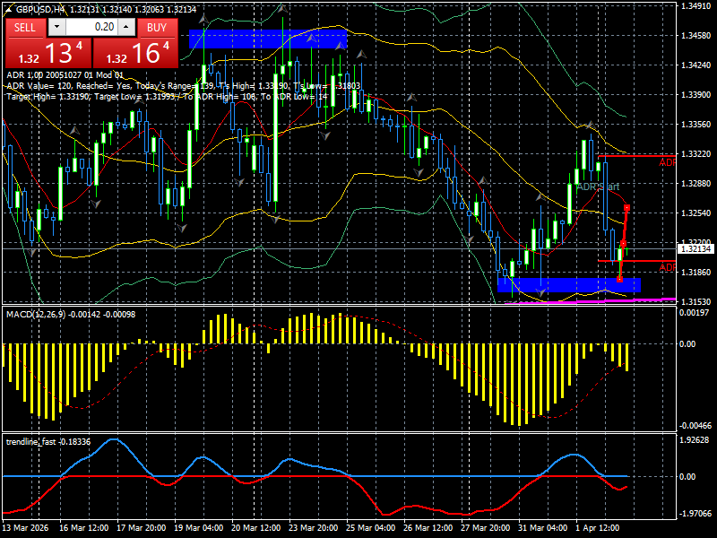Viewport: 717px width, 538px height.
Task: Collapse the one-click trading panel via the corner arrow
Action: pyautogui.click(x=9, y=9)
